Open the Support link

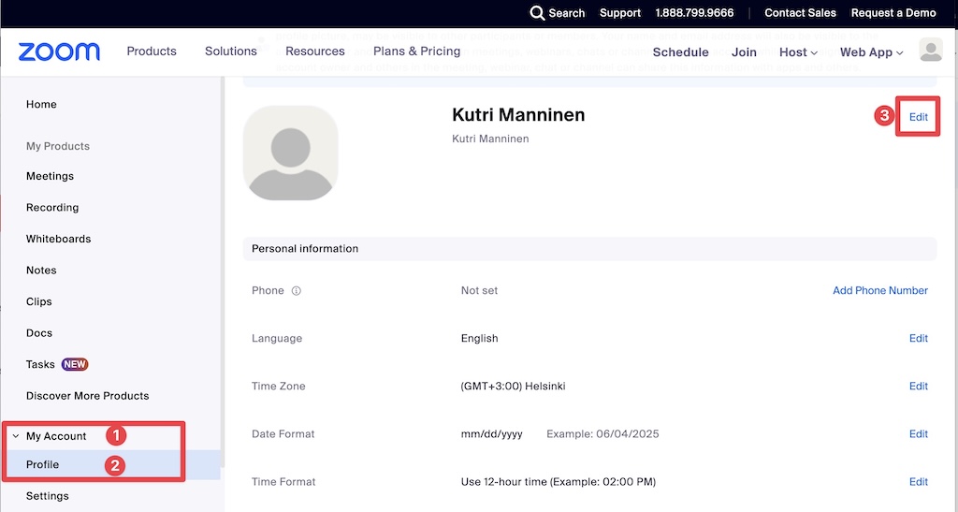pyautogui.click(x=620, y=13)
